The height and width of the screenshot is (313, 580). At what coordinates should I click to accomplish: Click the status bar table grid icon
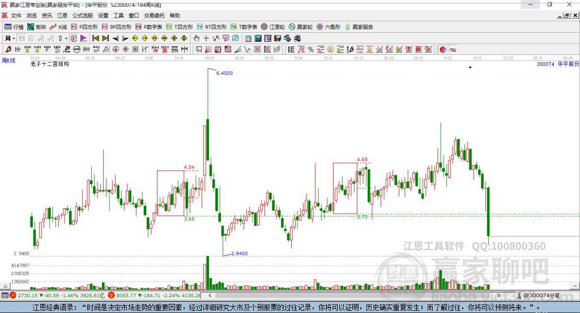coord(5,295)
